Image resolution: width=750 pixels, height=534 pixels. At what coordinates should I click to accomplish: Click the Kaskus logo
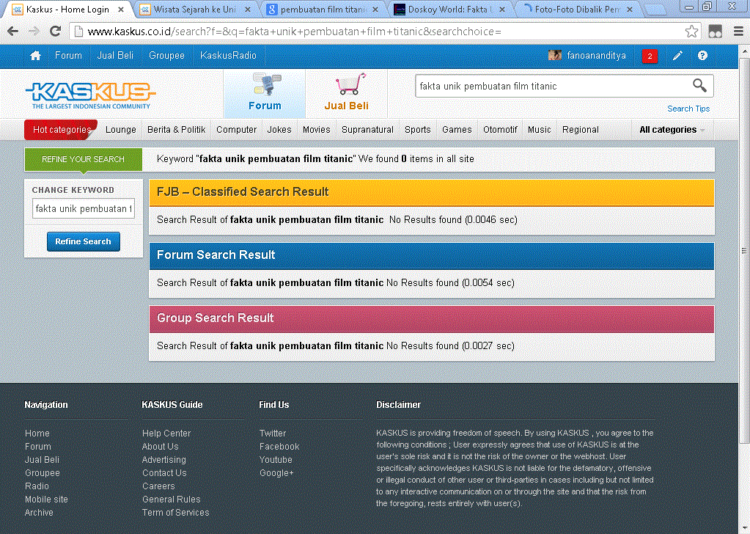pos(91,95)
